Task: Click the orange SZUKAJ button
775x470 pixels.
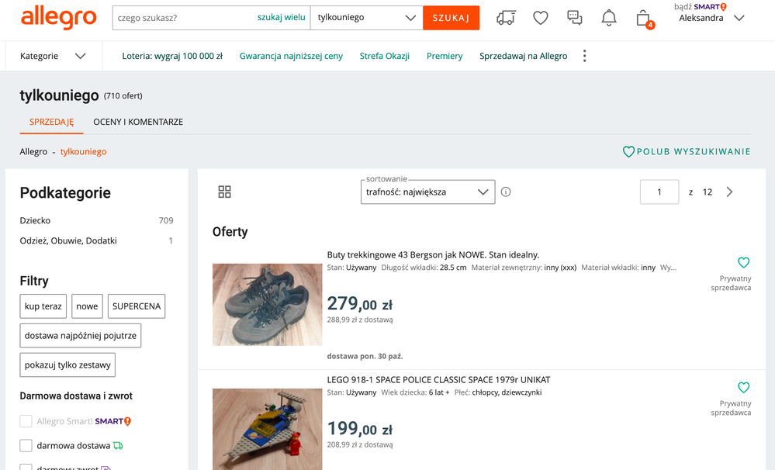Action: (451, 18)
